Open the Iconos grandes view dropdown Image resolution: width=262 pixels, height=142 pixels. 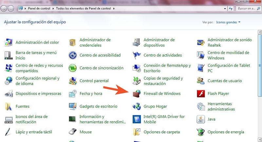coord(228,22)
